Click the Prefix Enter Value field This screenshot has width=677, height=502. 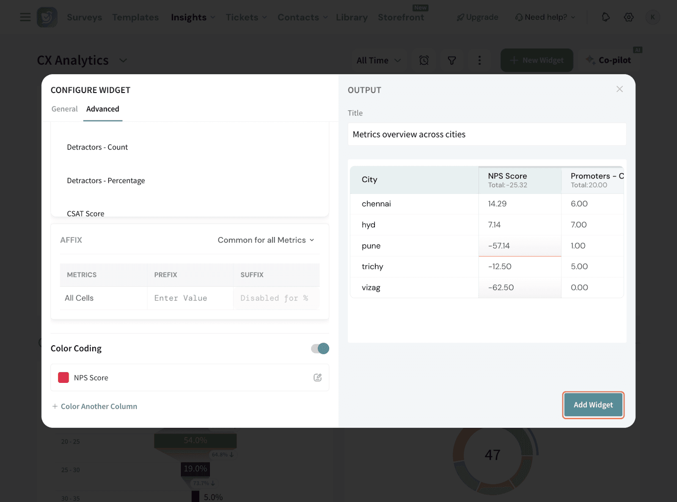[190, 298]
